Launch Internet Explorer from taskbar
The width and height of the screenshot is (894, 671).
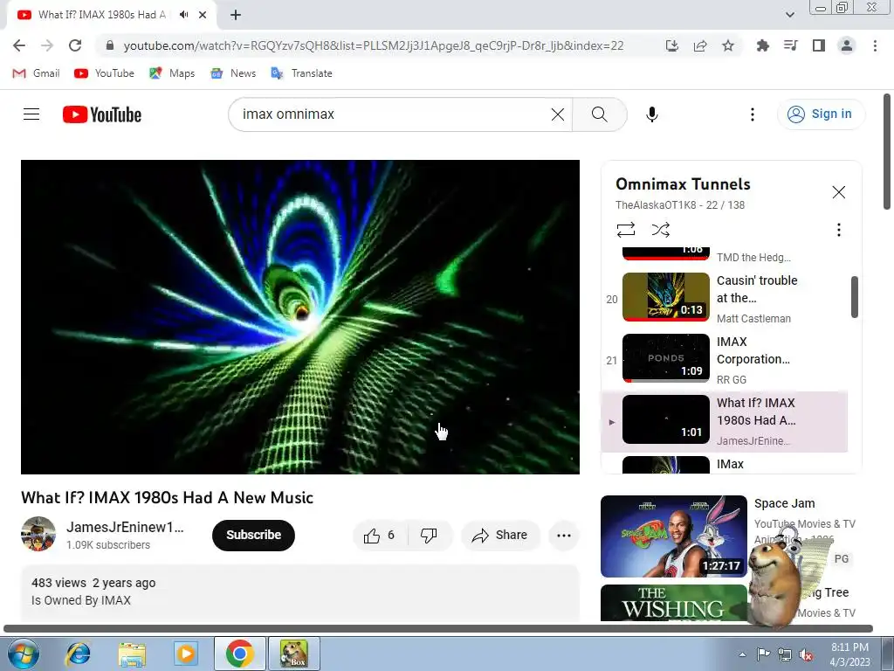(78, 654)
